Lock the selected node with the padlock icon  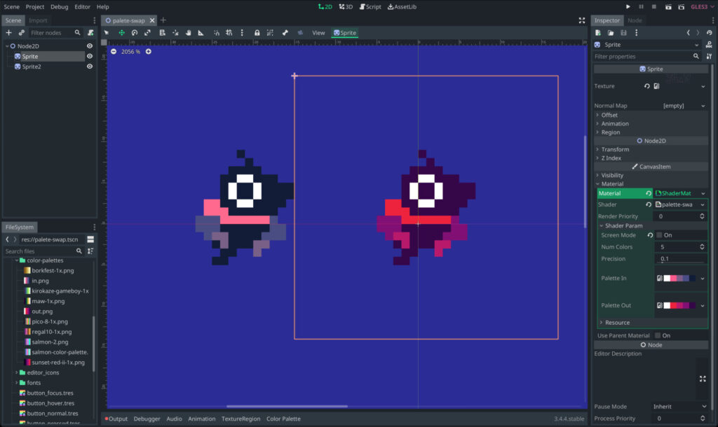tap(257, 33)
